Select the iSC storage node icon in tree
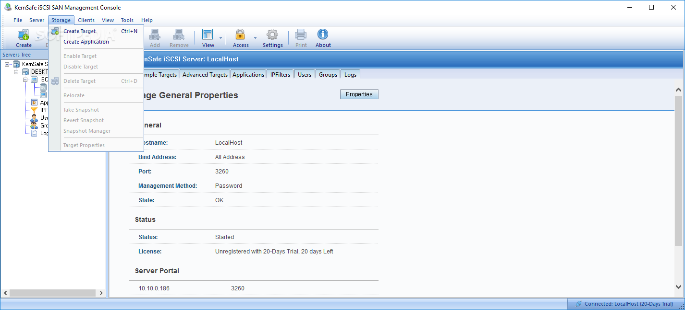 click(x=34, y=80)
